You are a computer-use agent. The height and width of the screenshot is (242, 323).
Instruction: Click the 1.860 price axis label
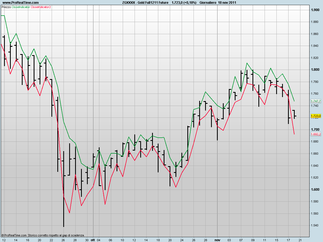tap(315, 34)
